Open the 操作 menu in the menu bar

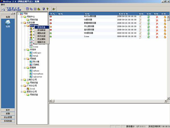coord(3,4)
